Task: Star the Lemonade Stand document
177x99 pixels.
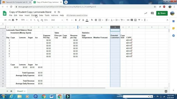Action: (x=55, y=12)
